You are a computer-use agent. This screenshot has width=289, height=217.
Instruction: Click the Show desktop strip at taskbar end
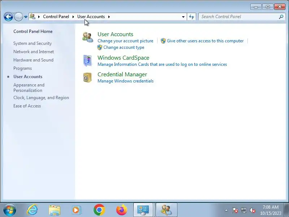tap(286, 210)
